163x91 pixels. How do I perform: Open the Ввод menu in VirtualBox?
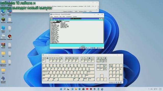pyautogui.click(x=64, y=16)
